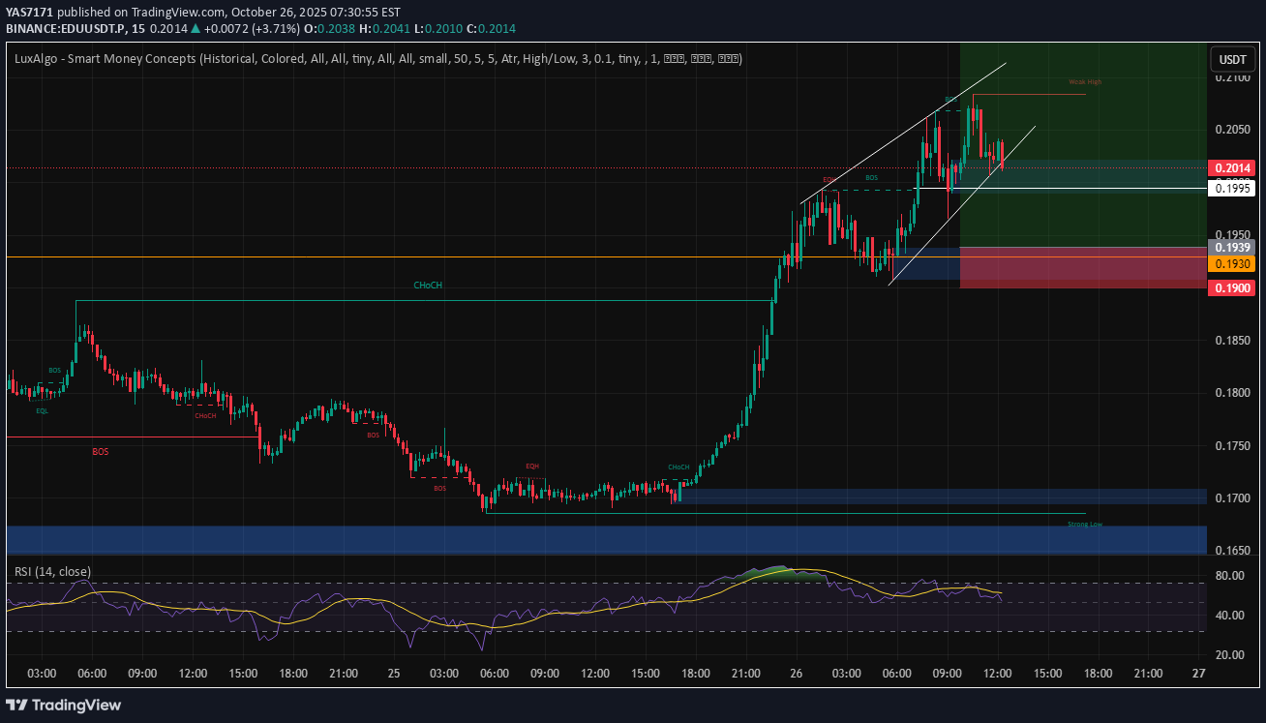The width and height of the screenshot is (1266, 723).
Task: Click the BOS label near the uptrend
Action: coord(870,177)
